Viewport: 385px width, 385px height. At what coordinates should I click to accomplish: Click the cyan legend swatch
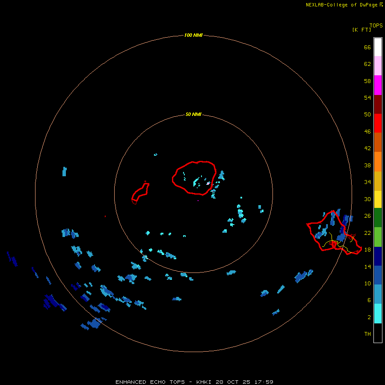pos(378,314)
